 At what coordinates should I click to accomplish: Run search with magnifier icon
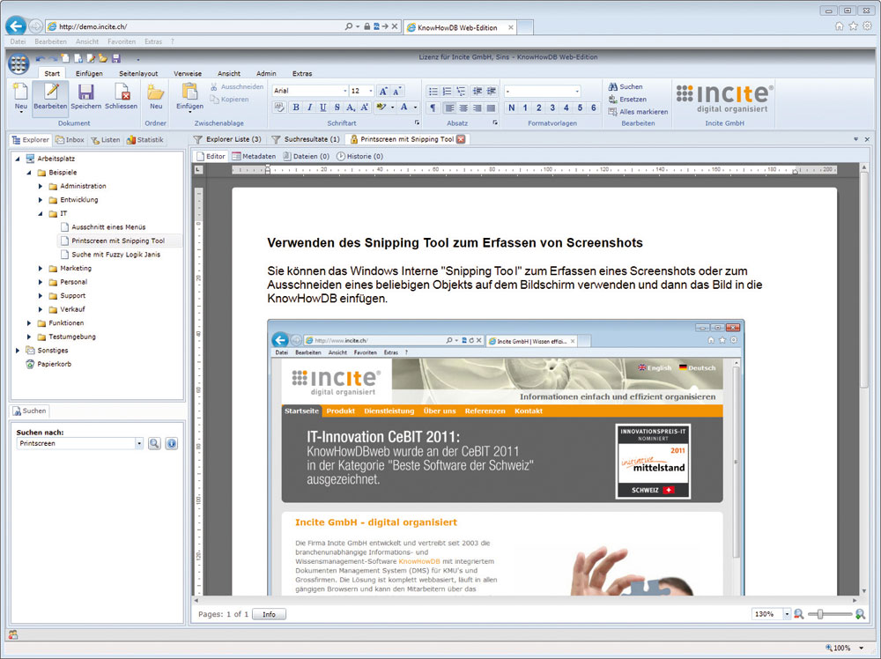[x=154, y=443]
